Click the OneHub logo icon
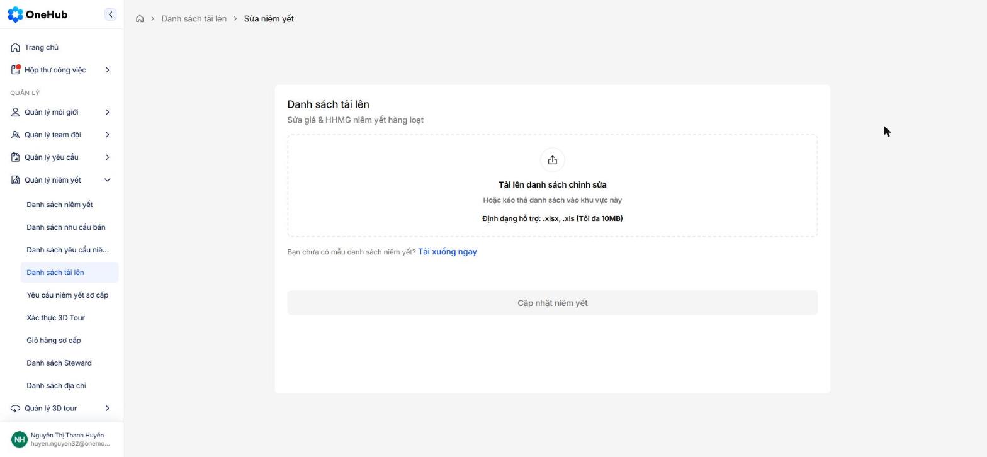 pyautogui.click(x=15, y=14)
